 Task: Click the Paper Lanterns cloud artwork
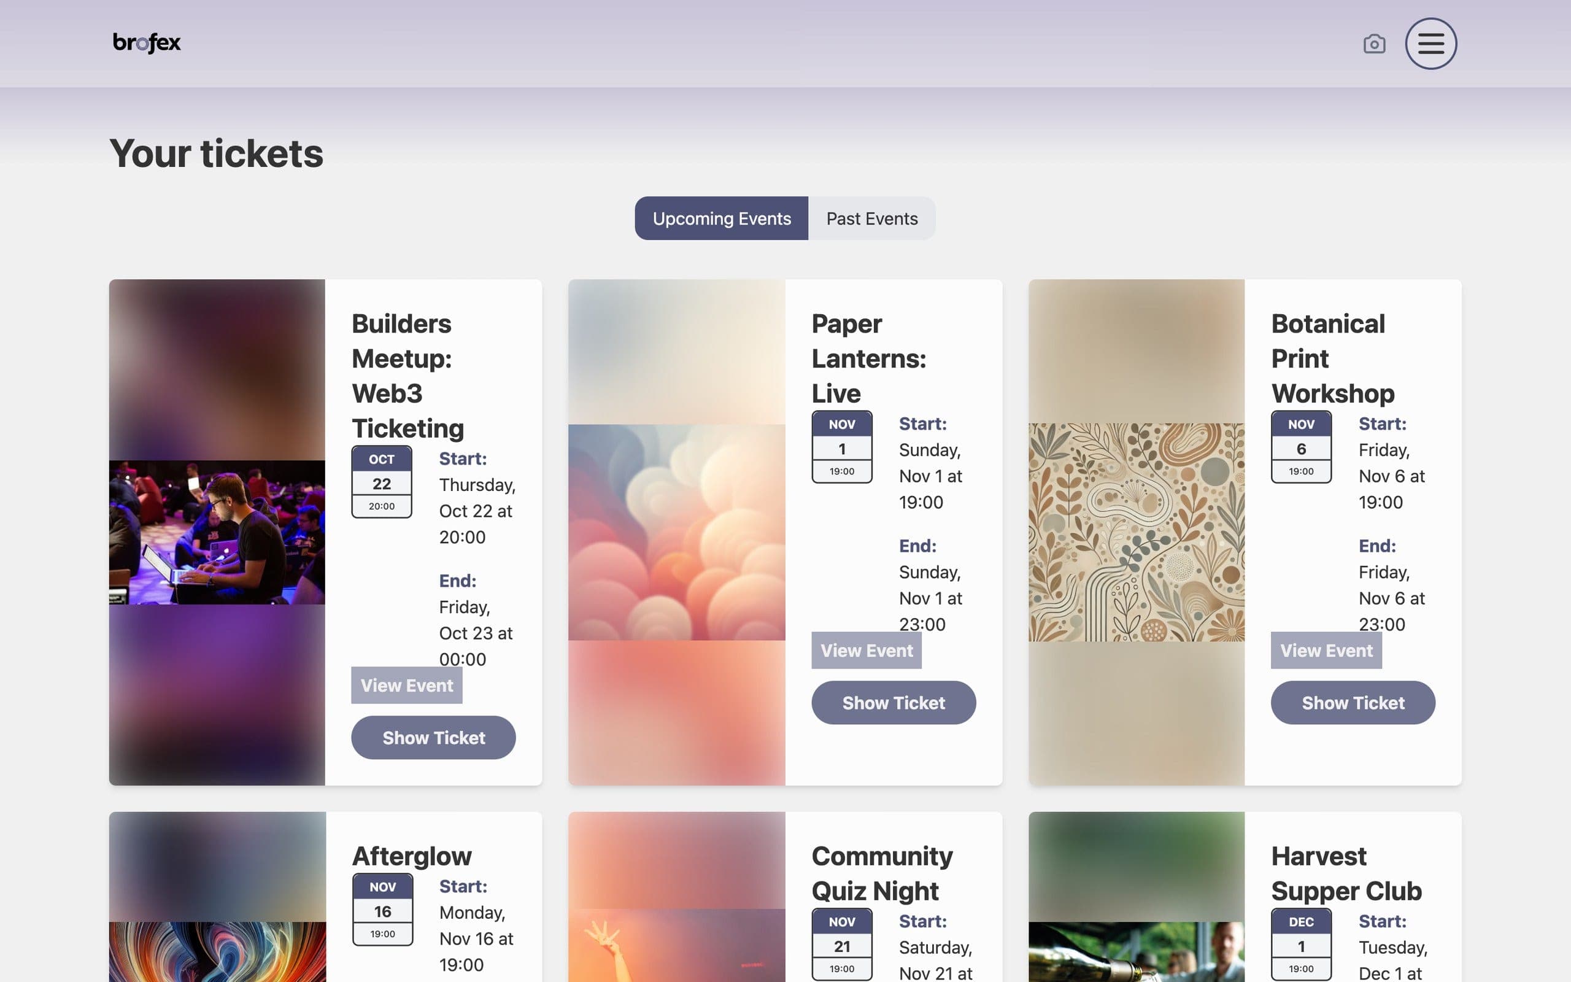[676, 533]
